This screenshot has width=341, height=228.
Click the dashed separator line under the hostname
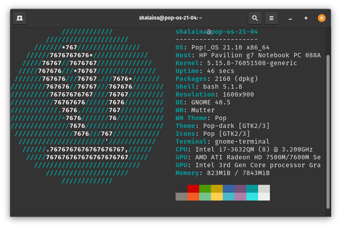217,40
